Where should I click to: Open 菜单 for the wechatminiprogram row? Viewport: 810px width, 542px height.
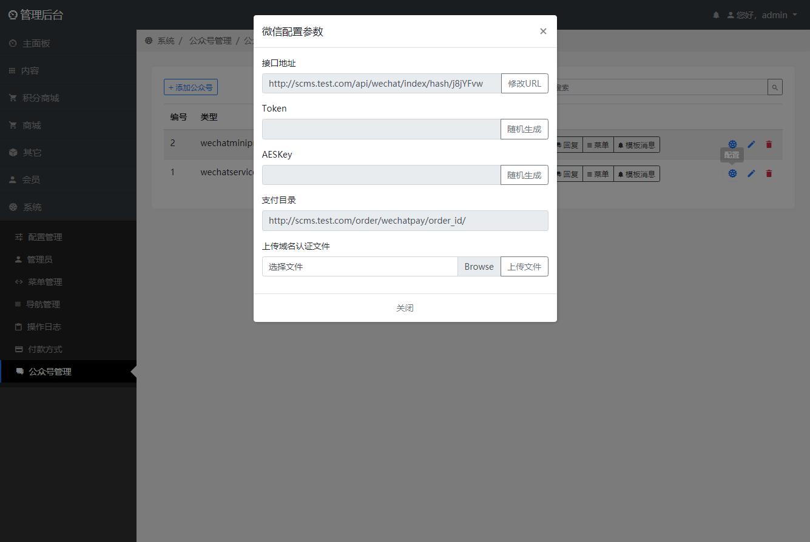[598, 145]
